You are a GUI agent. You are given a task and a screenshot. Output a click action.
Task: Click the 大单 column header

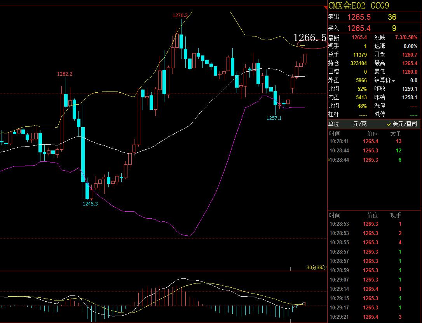pos(396,133)
